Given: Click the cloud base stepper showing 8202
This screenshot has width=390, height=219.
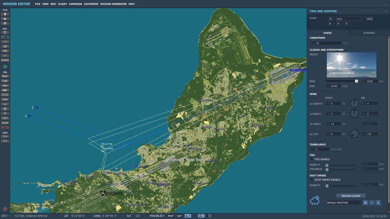Looking at the screenshot, I should click(x=370, y=81).
